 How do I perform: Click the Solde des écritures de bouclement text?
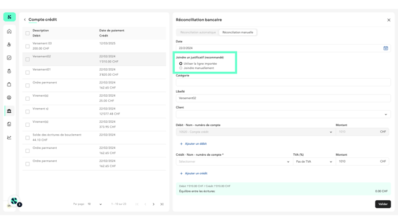coord(57,135)
